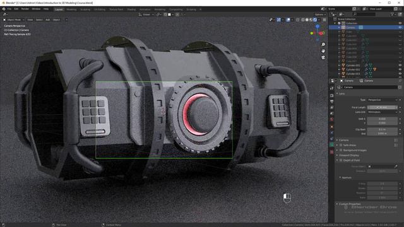This screenshot has height=227, width=404.
Task: Switch to the Shading workspace tab
Action: 131,9
